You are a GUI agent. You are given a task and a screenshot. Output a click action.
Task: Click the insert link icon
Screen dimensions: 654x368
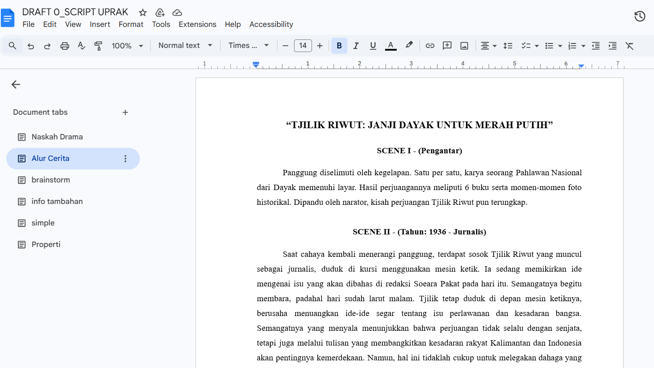430,46
